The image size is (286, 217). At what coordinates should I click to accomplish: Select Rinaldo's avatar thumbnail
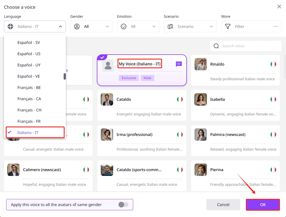pyautogui.click(x=200, y=64)
